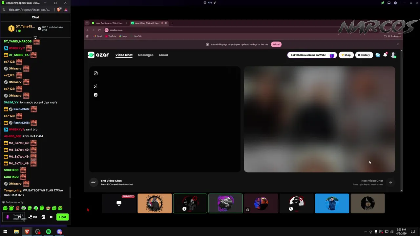Open the bookmarks bar apps grid icon
Image resolution: width=420 pixels, height=236 pixels.
click(87, 36)
